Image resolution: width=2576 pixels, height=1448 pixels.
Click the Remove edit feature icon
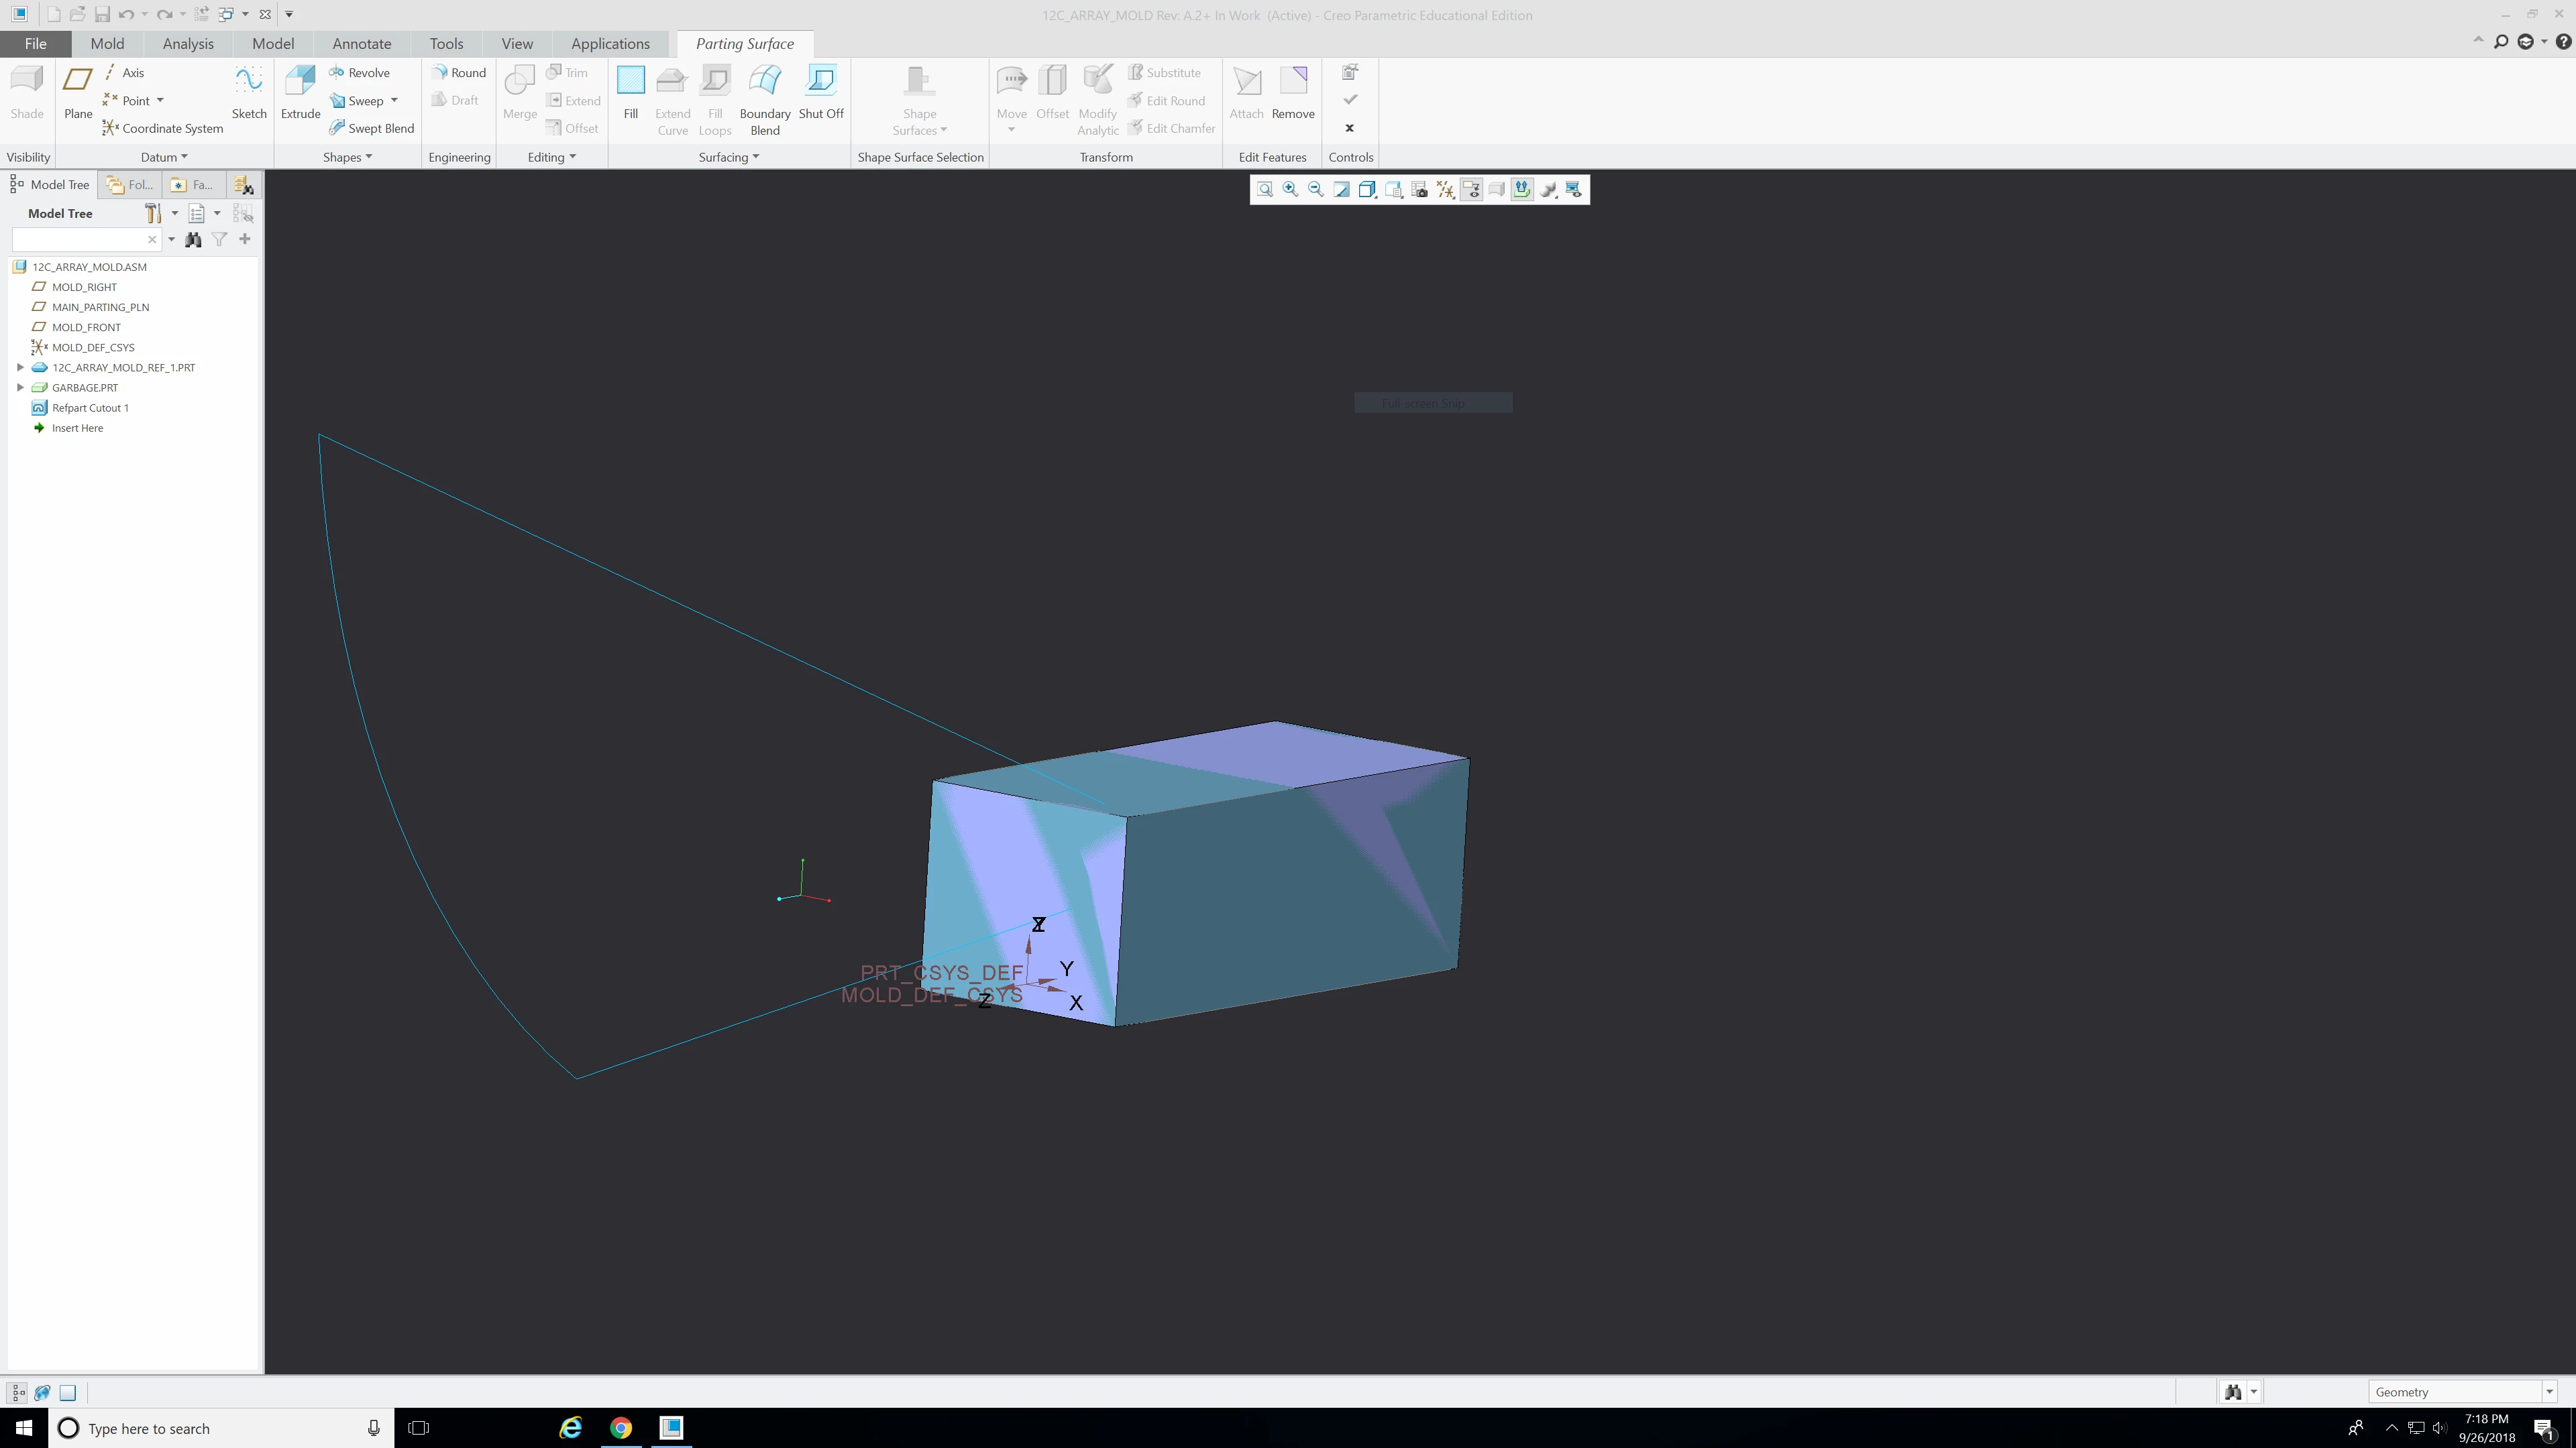pos(1292,91)
